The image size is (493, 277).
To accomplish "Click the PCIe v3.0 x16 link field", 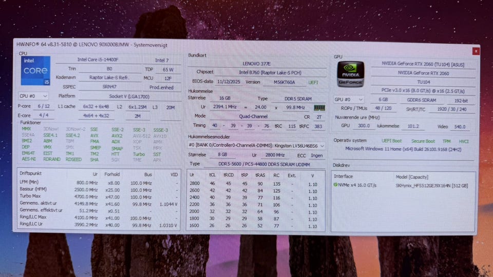I will pos(423,91).
